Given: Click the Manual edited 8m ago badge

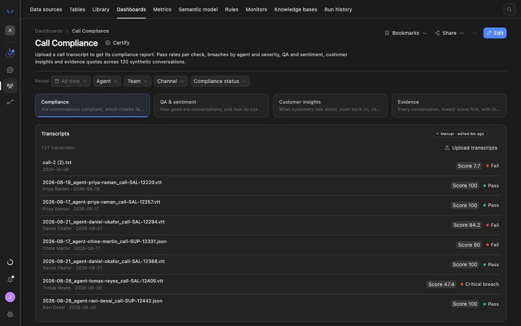Looking at the screenshot, I should coord(460,134).
